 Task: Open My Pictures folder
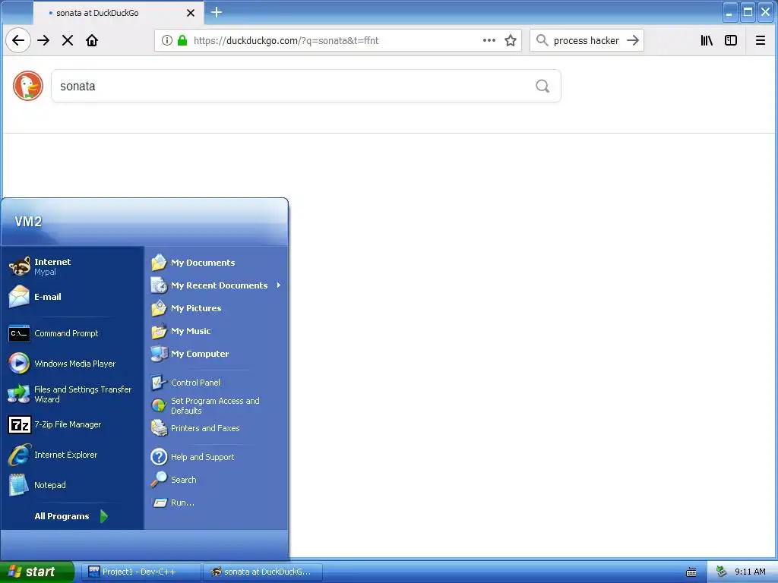(x=217, y=308)
